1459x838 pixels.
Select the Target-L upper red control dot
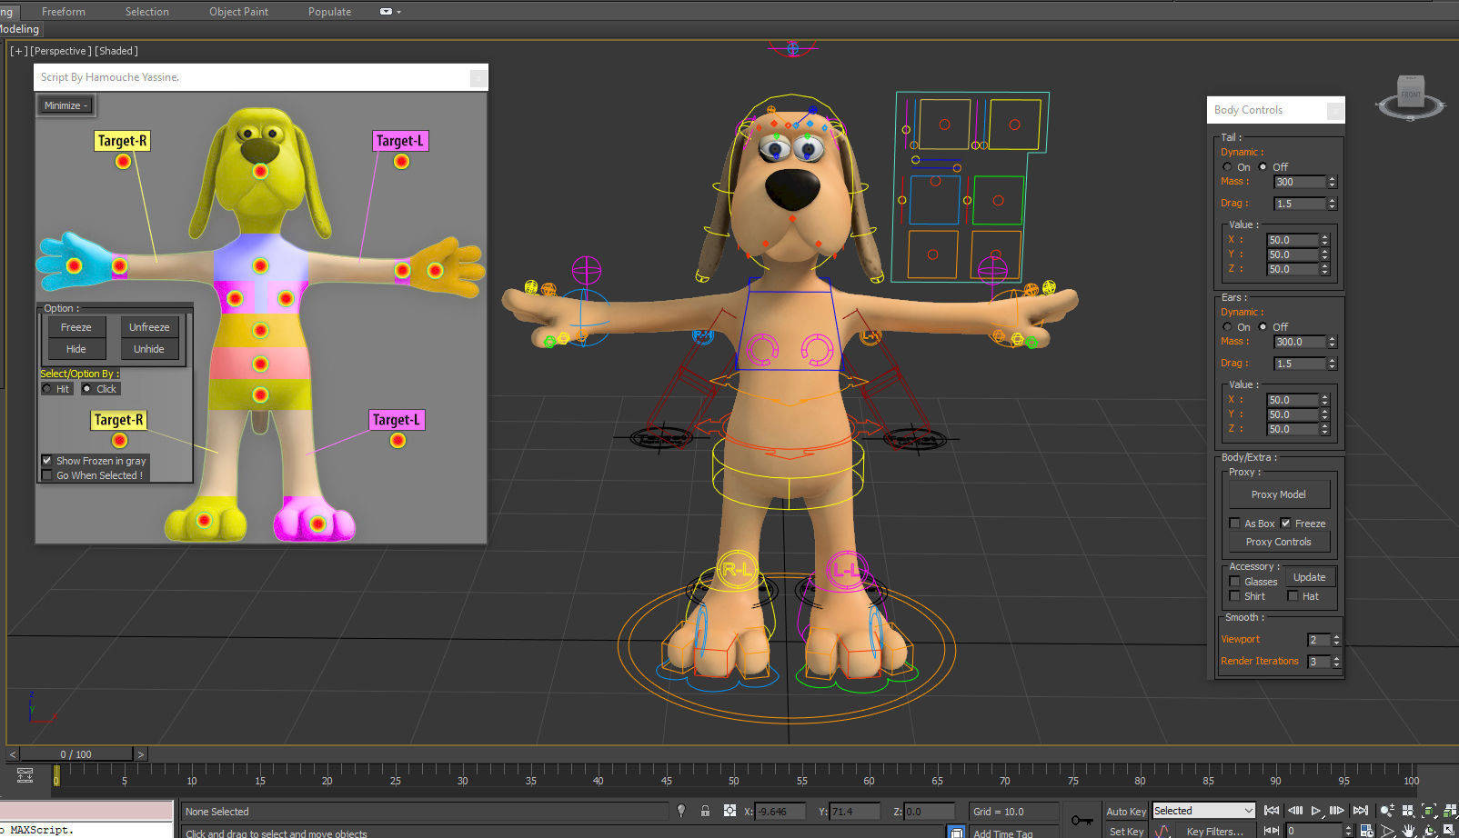click(x=401, y=162)
